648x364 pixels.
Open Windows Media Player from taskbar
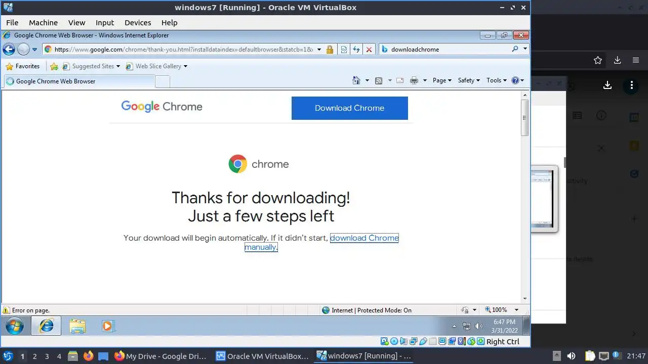point(107,326)
